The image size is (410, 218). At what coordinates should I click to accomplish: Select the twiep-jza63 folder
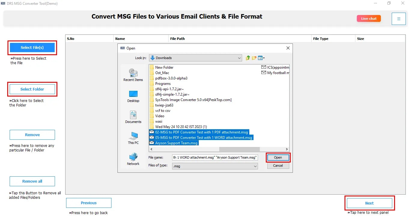pyautogui.click(x=162, y=105)
